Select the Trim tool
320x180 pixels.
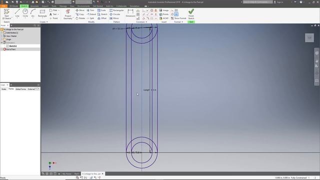click(90, 10)
